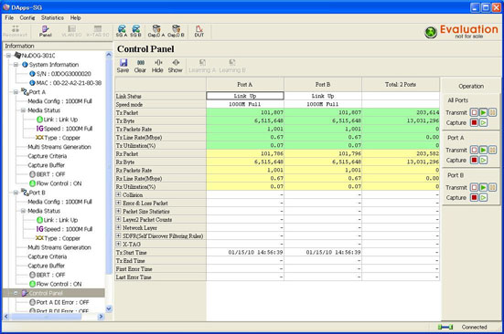Stop transmit on Port A
The width and height of the screenshot is (504, 334).
474,150
